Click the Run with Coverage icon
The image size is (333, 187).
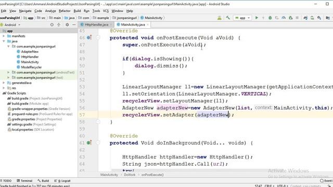pyautogui.click(x=277, y=18)
